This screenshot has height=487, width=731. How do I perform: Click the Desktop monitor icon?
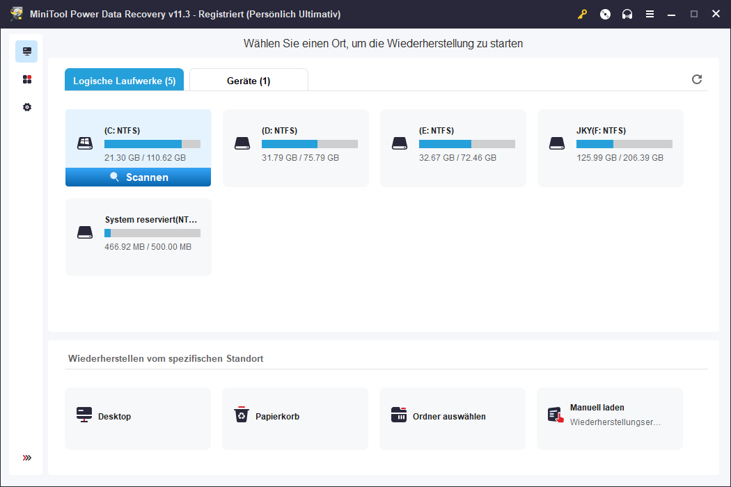tap(84, 415)
